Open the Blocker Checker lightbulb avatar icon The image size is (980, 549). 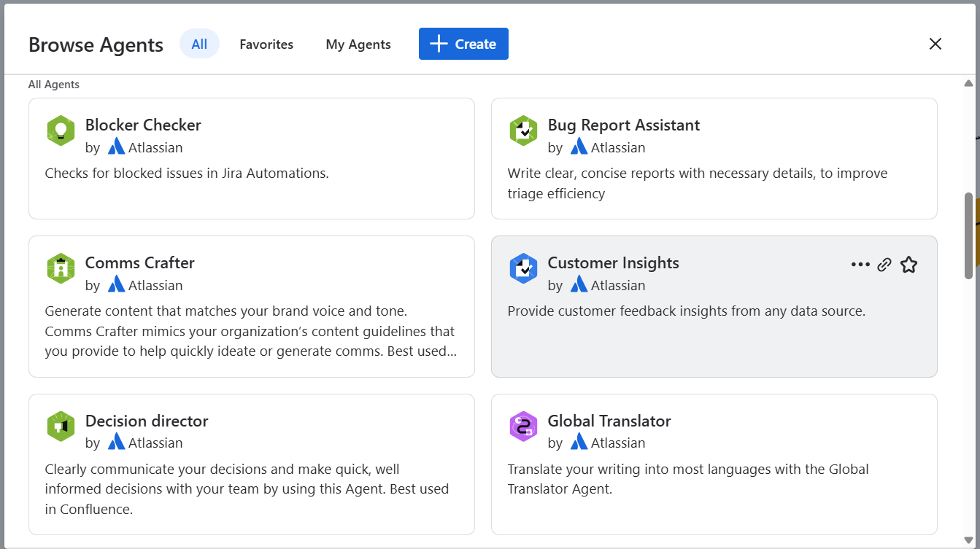tap(61, 131)
